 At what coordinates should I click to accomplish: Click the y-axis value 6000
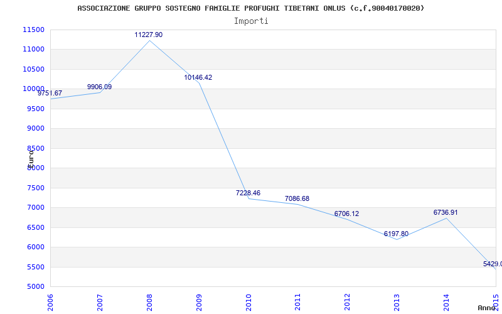(x=35, y=247)
